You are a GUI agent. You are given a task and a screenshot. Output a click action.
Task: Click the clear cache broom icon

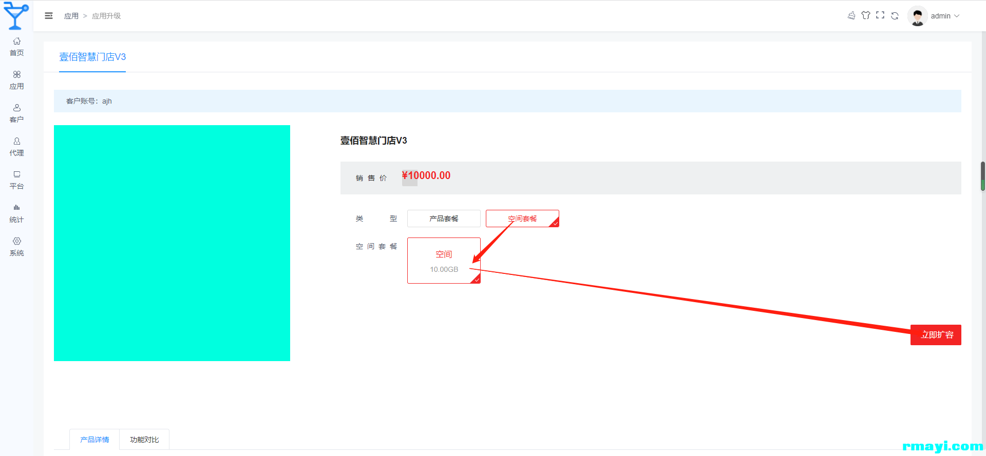(x=851, y=15)
